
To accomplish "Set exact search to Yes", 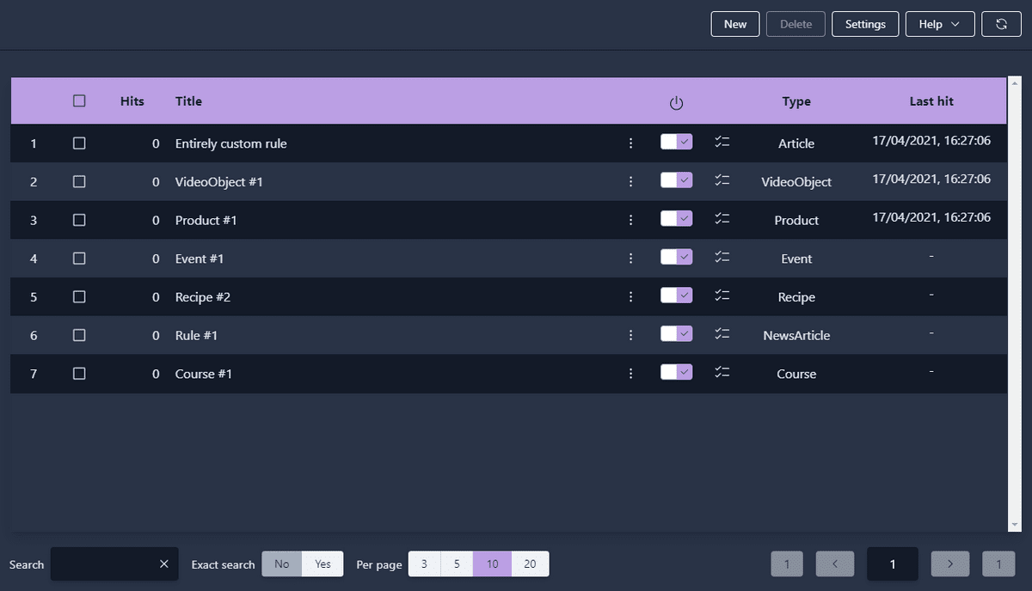I will pos(322,564).
